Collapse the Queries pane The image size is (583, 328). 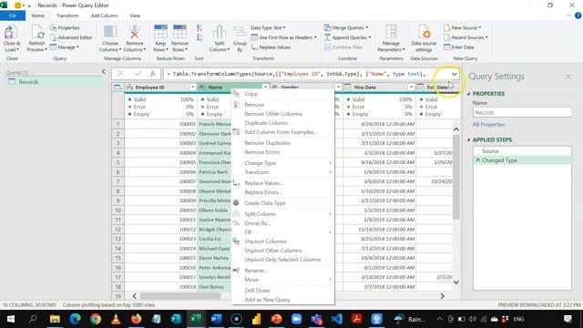pos(103,72)
